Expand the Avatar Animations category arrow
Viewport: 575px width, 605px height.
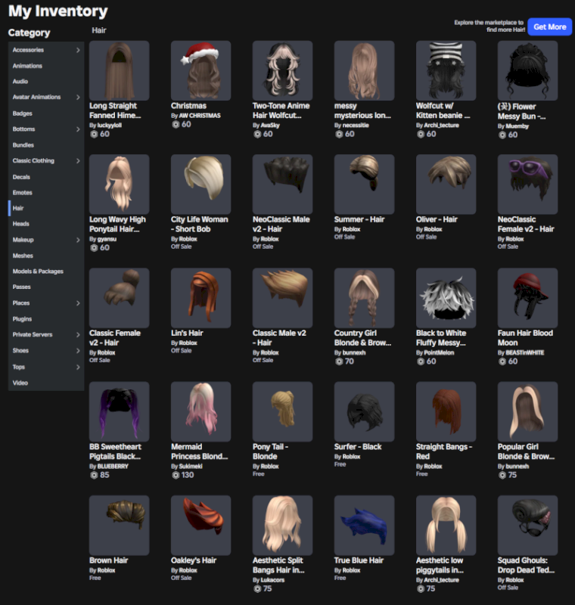pyautogui.click(x=78, y=98)
